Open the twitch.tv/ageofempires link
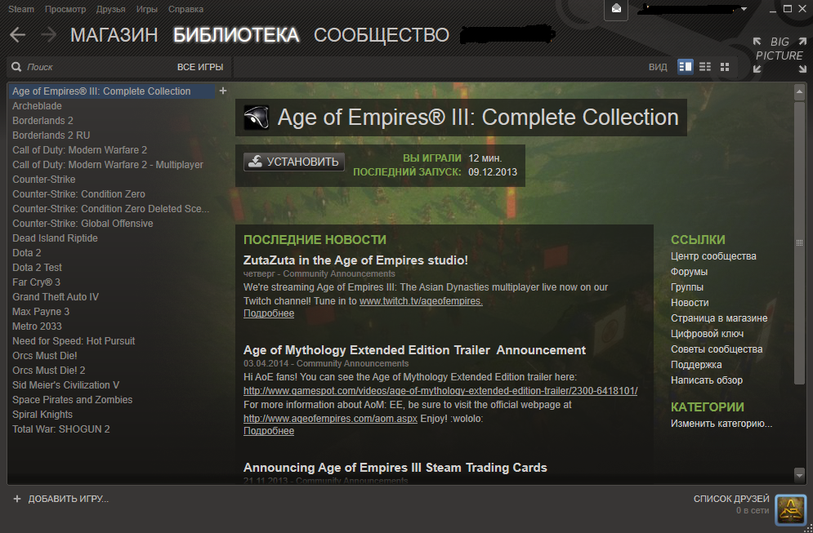Viewport: 813px width, 533px height. pyautogui.click(x=421, y=301)
